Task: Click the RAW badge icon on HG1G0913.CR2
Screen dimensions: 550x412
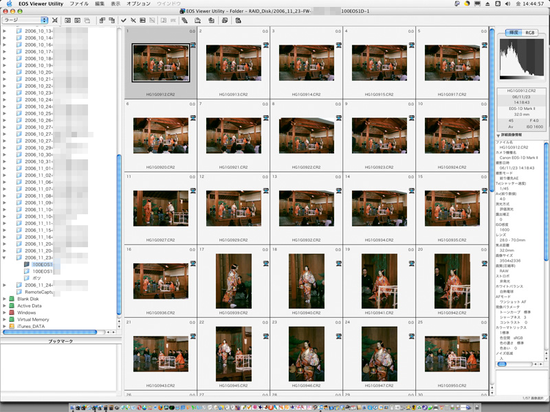Action: tap(266, 45)
